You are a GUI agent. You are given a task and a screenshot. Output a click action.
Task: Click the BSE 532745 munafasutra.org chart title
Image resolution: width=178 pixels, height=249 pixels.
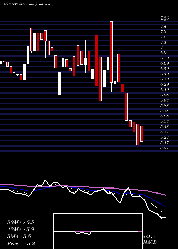pyautogui.click(x=28, y=4)
